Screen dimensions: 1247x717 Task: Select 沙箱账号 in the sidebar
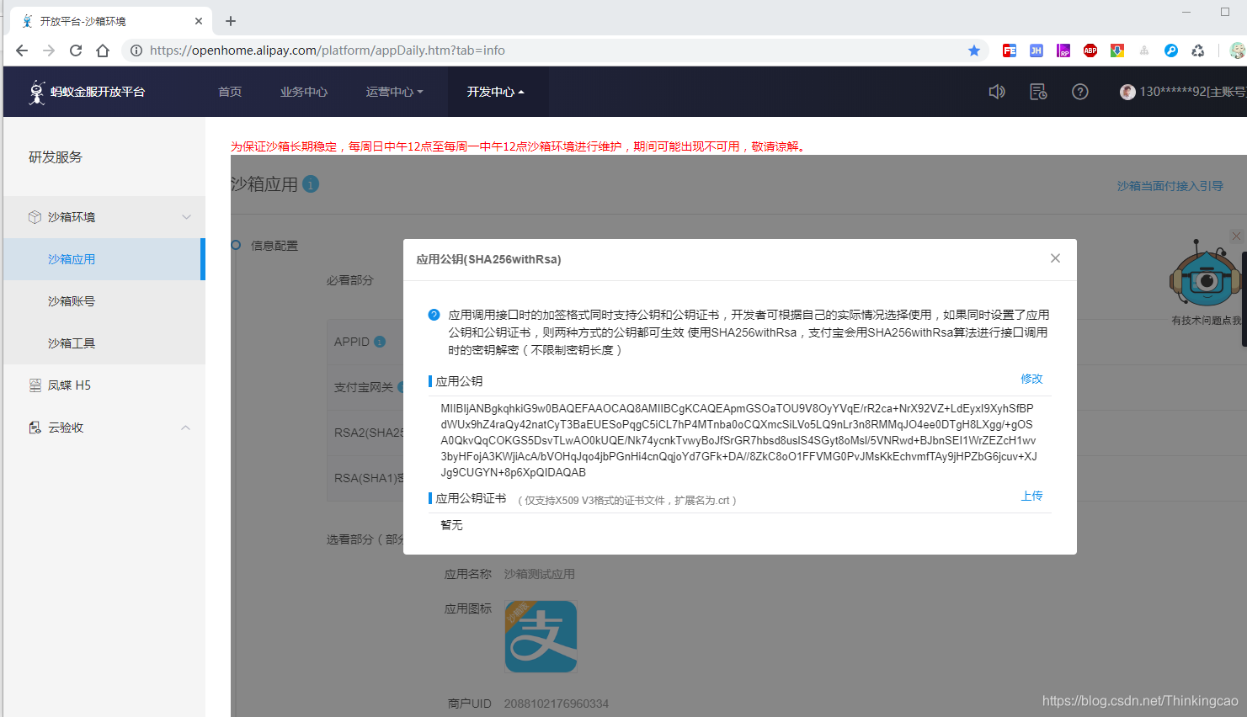[104, 301]
